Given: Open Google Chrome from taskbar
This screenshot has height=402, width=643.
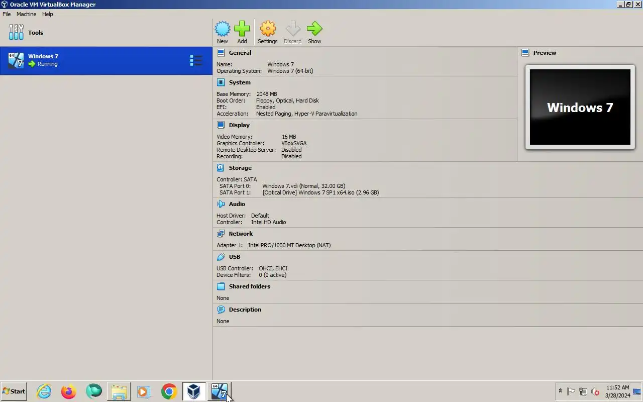Looking at the screenshot, I should point(169,391).
